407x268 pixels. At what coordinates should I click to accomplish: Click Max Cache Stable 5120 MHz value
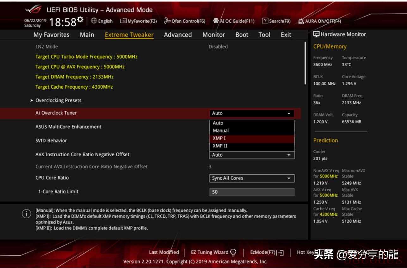(x=351, y=221)
